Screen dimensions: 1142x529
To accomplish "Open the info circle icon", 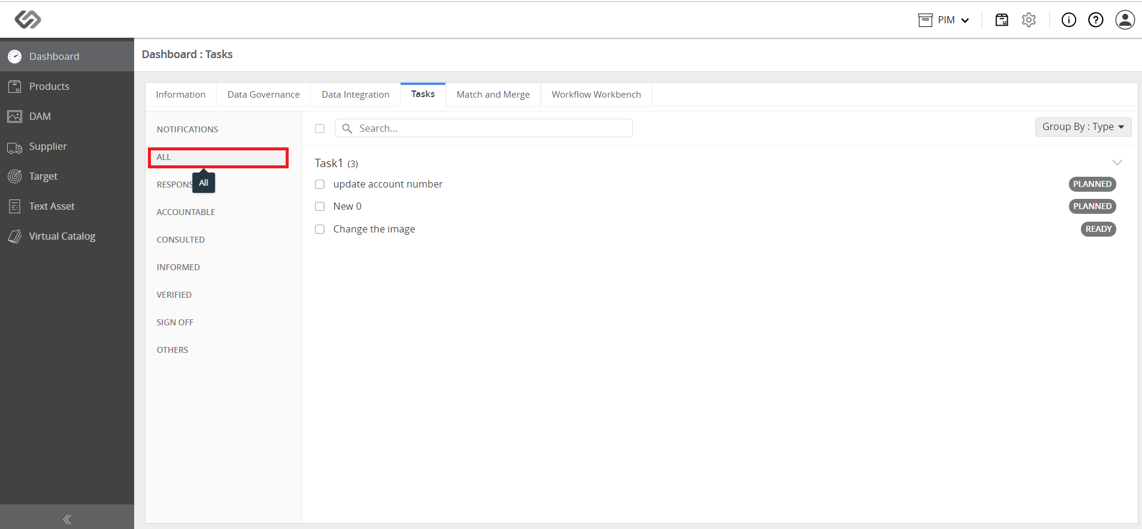I will [1069, 20].
